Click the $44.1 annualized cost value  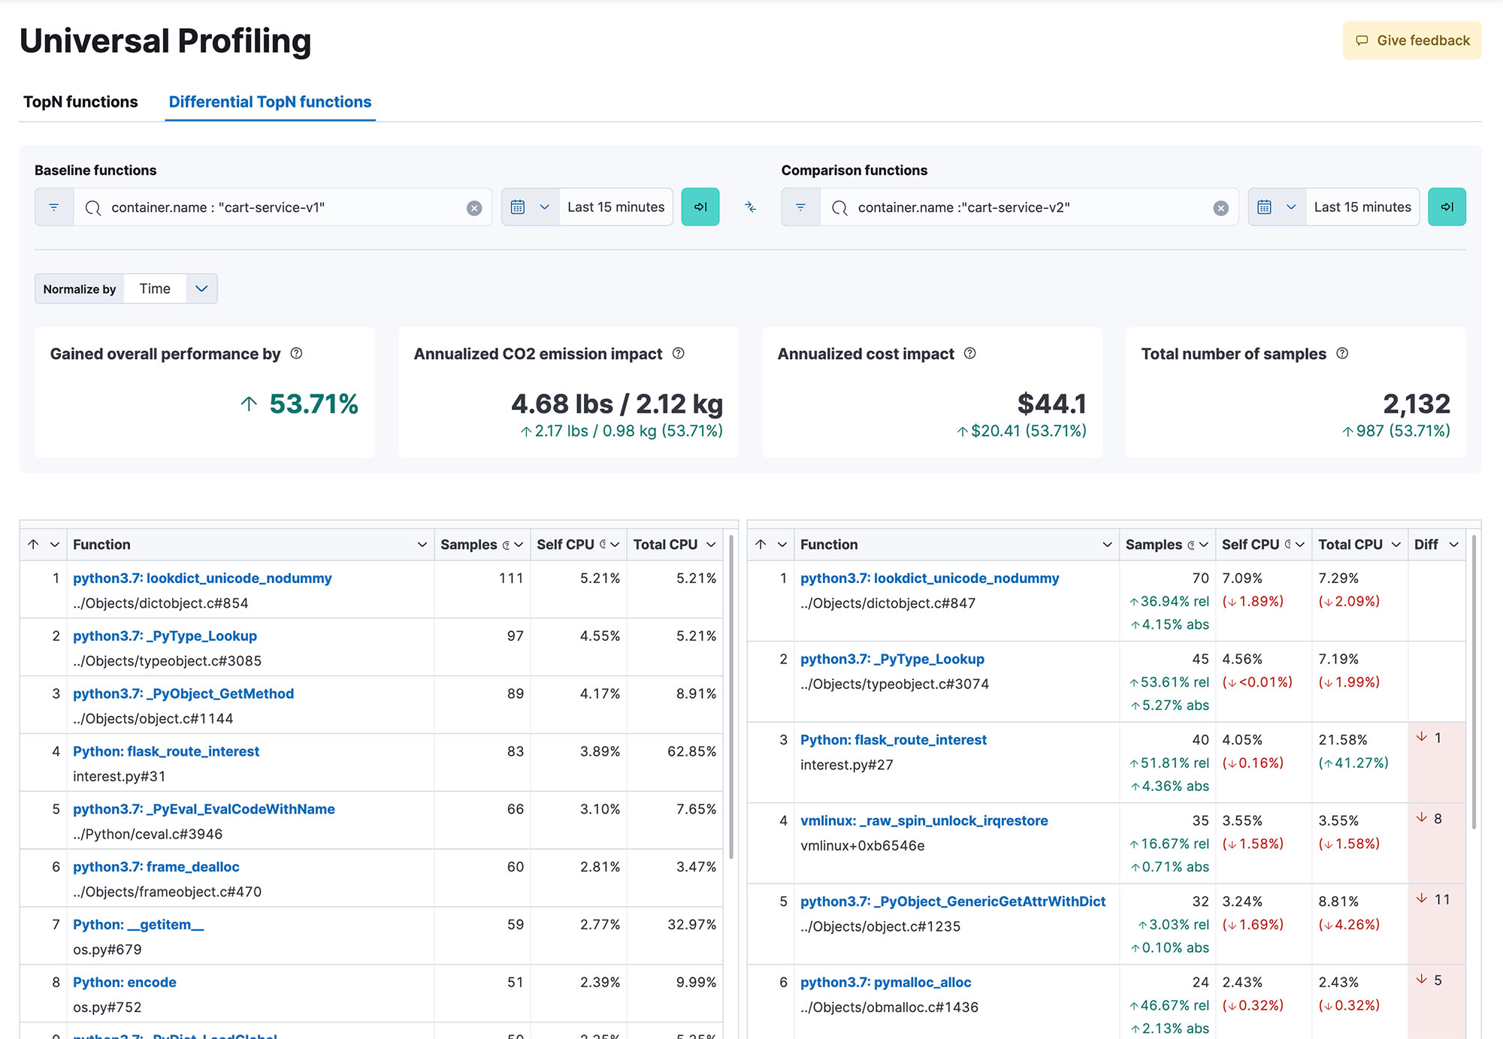(x=1052, y=404)
